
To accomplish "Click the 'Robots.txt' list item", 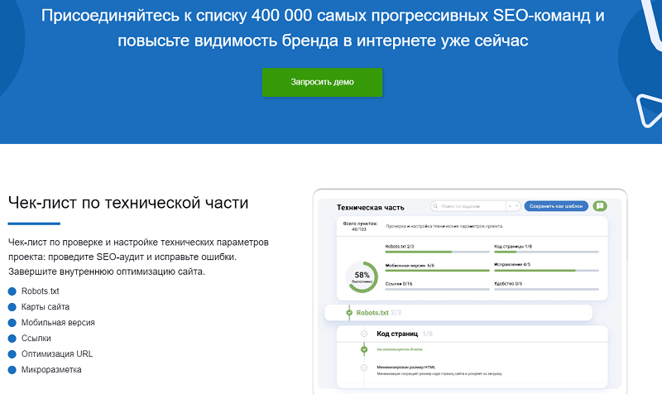I will [x=40, y=291].
